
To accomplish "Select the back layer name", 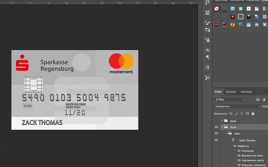I will click(x=233, y=121).
